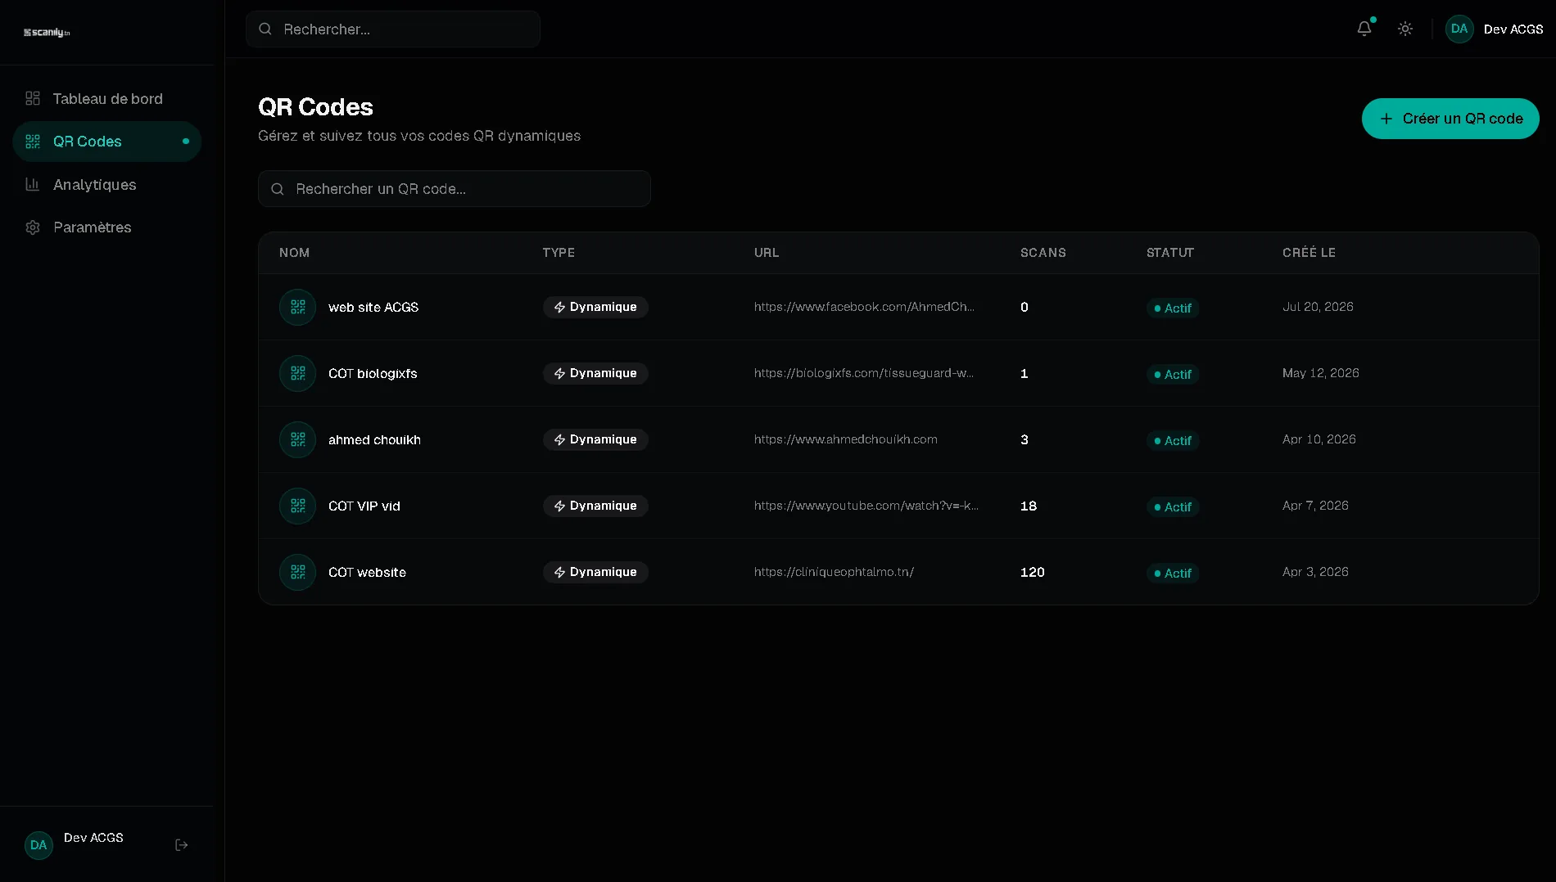
Task: Click biologixfs.com tissueguard URL
Action: pos(864,373)
